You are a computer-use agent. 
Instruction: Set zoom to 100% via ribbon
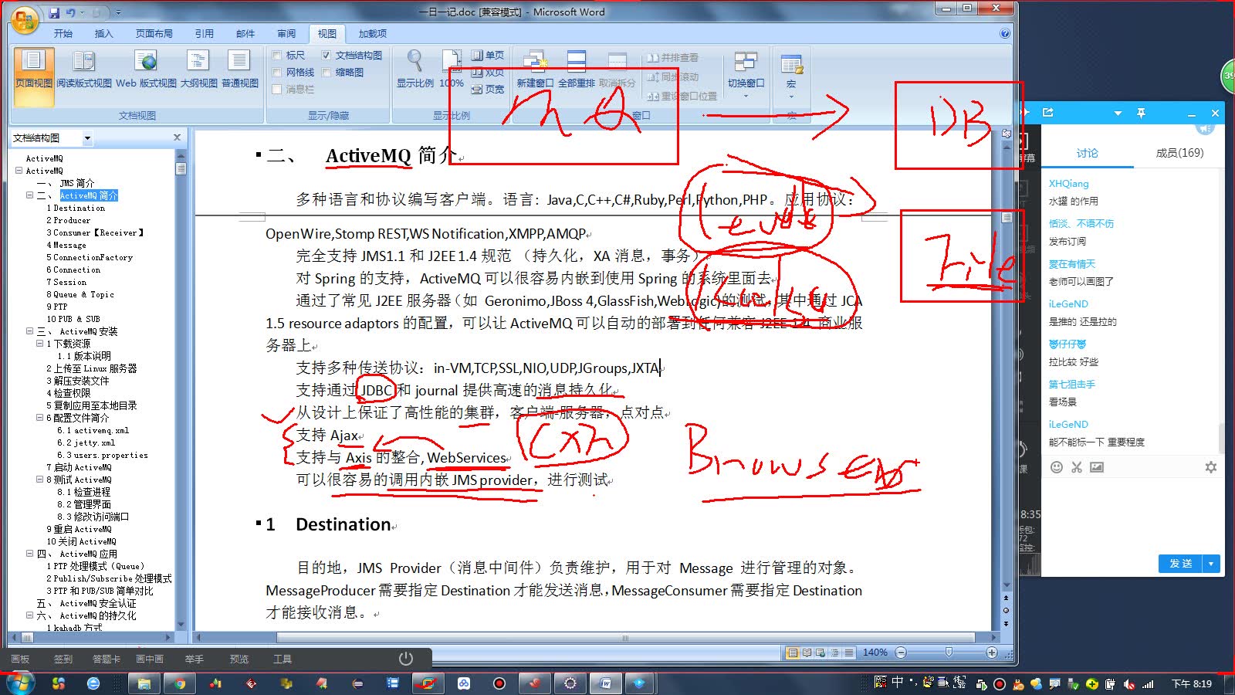[x=452, y=69]
